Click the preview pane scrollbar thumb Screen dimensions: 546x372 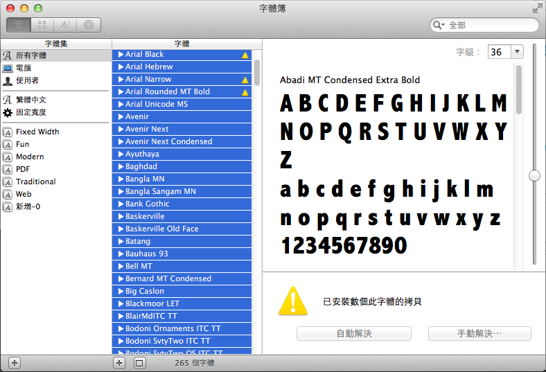[519, 90]
